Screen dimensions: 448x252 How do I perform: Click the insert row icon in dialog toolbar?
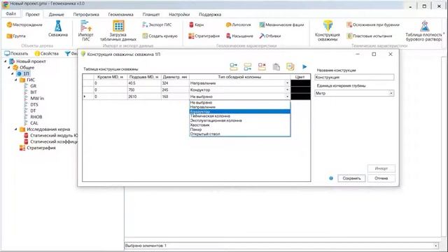pyautogui.click(x=248, y=67)
